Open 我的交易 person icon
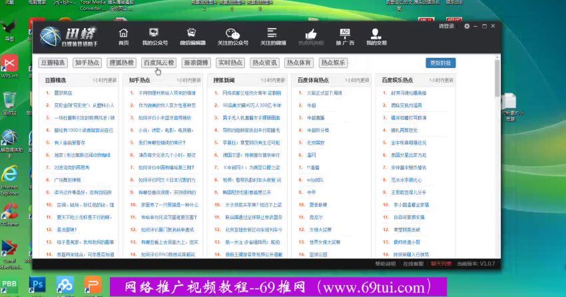Viewport: 566px width, 297px height. pos(376,37)
